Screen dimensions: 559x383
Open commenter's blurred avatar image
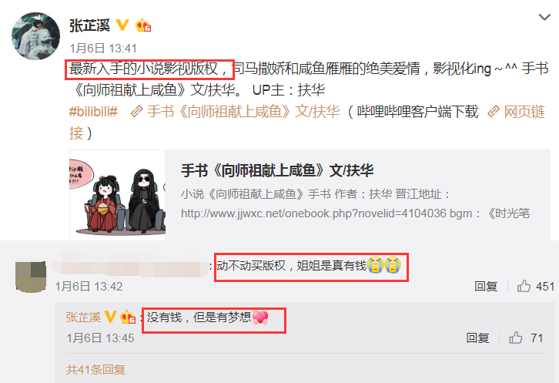click(x=31, y=277)
